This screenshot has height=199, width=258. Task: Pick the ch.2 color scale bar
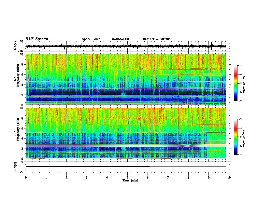[236, 137]
